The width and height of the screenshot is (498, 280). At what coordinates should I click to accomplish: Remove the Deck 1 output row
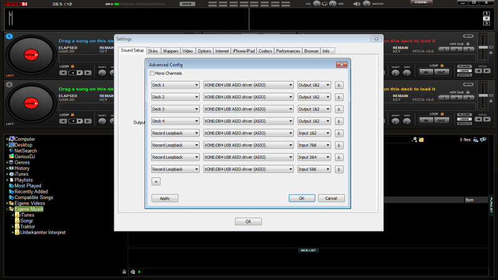click(339, 85)
